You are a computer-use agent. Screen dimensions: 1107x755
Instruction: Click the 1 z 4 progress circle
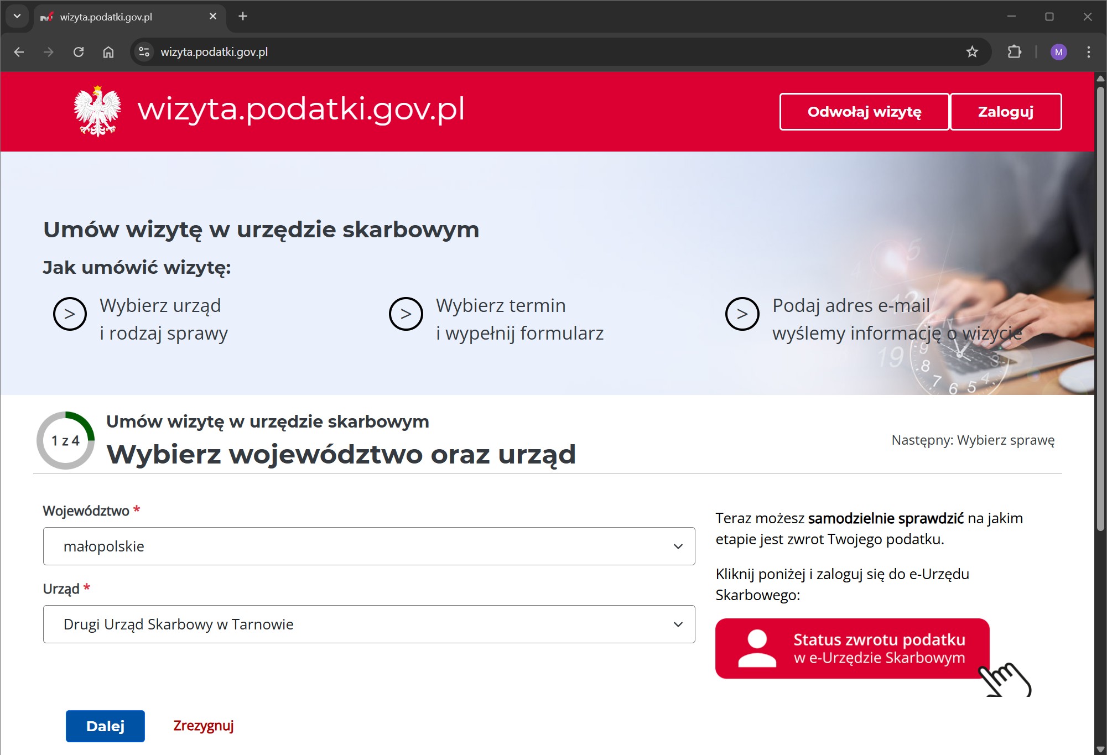click(x=66, y=441)
